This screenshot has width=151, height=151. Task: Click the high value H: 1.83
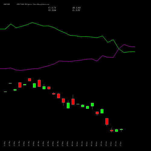[x=76, y=8]
